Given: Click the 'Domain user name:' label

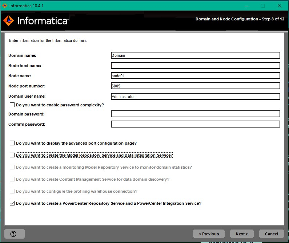Looking at the screenshot, I should pyautogui.click(x=27, y=96).
